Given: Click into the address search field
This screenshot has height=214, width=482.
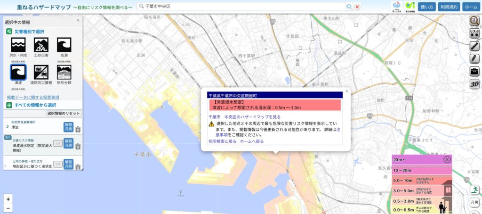Looking at the screenshot, I should [x=241, y=6].
